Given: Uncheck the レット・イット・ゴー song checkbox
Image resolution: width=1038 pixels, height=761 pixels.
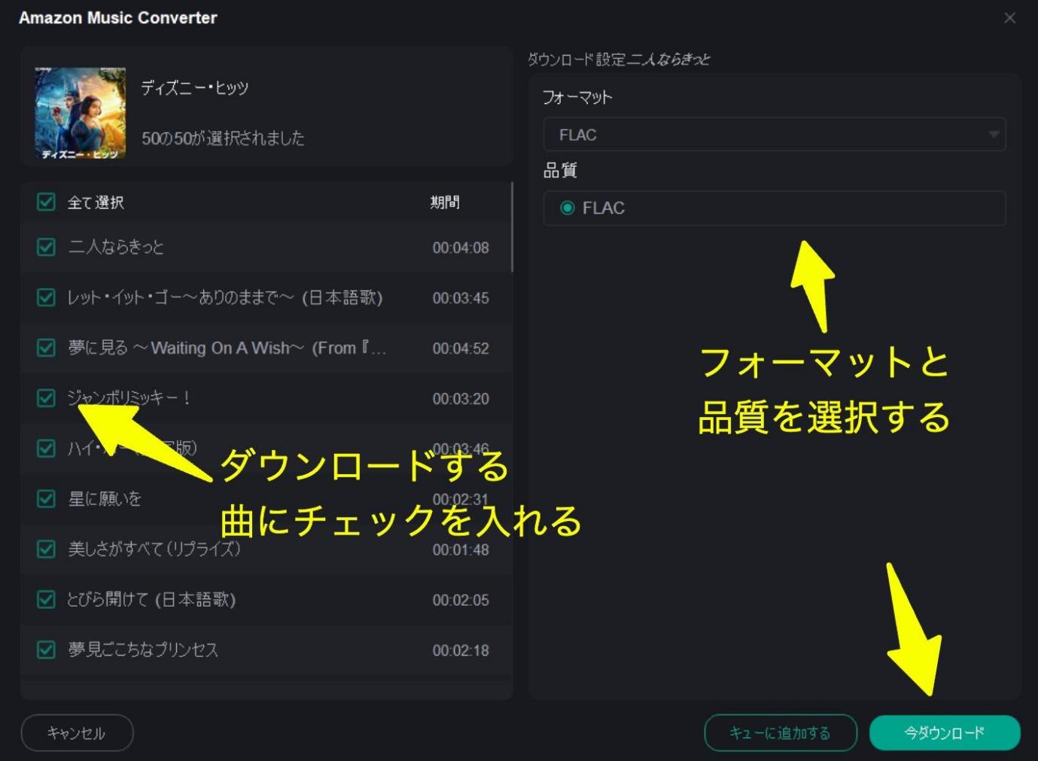Looking at the screenshot, I should [46, 297].
